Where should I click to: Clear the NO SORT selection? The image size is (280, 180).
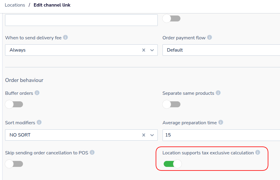[x=143, y=135]
